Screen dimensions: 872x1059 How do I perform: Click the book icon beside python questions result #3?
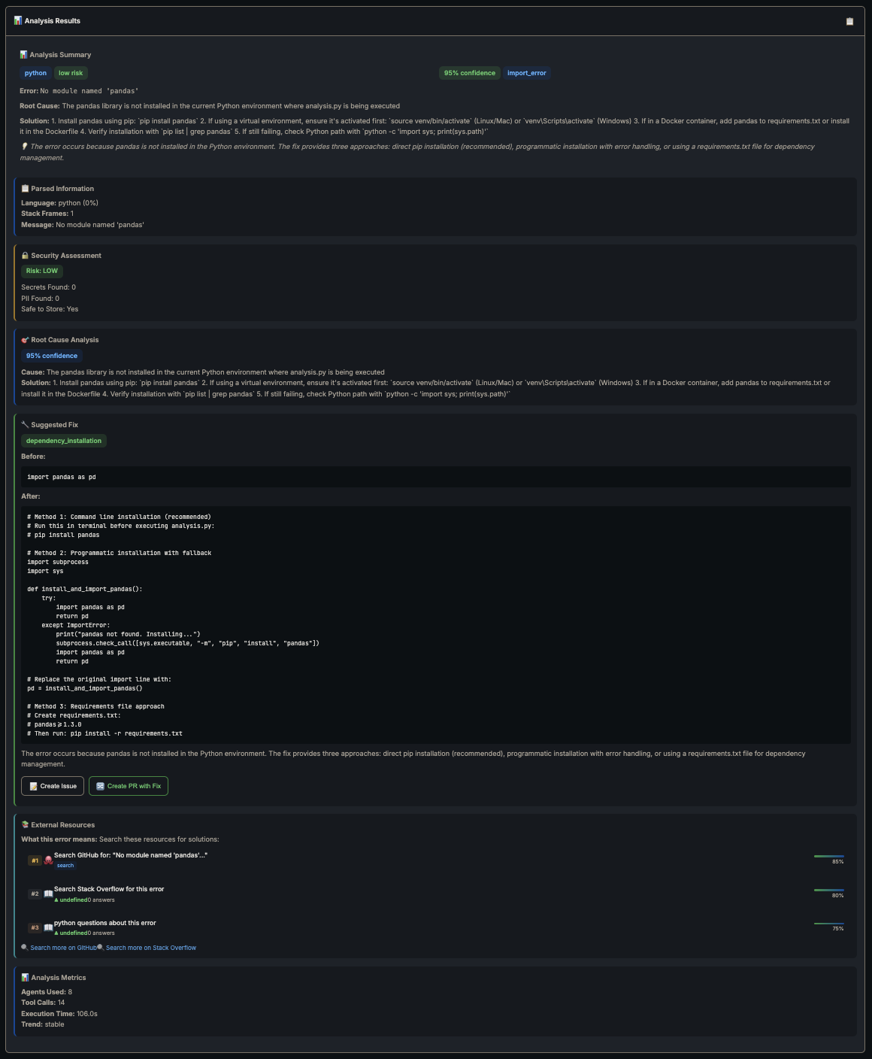click(x=48, y=928)
